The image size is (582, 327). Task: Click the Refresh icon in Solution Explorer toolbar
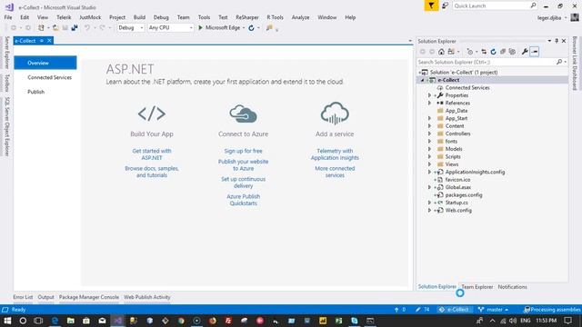(x=493, y=52)
